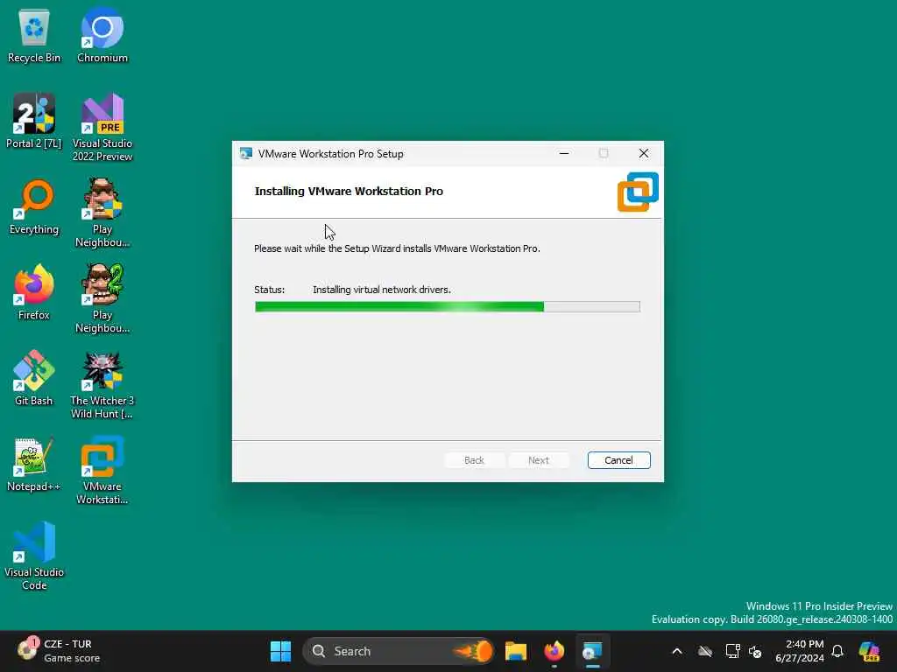Viewport: 897px width, 672px height.
Task: Open File Explorer from the taskbar
Action: [x=515, y=651]
